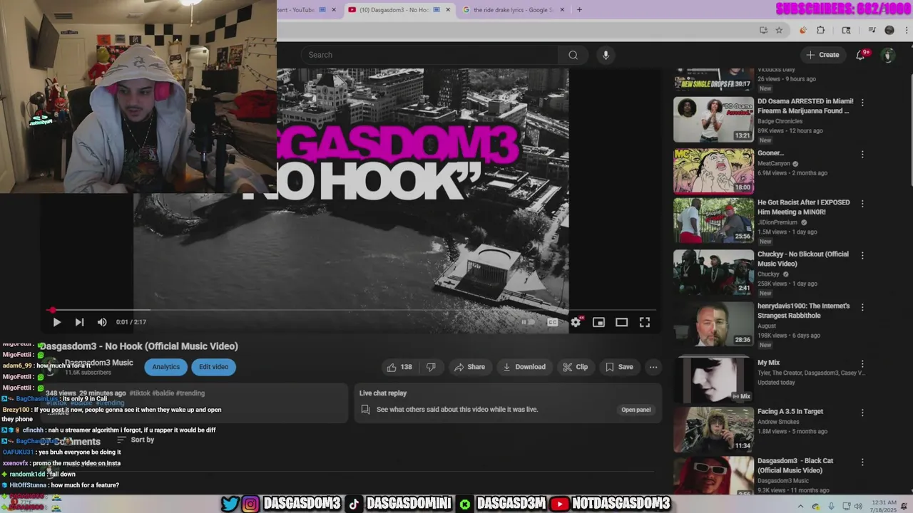This screenshot has width=913, height=513.
Task: Switch to miniplayer mode
Action: pos(598,322)
